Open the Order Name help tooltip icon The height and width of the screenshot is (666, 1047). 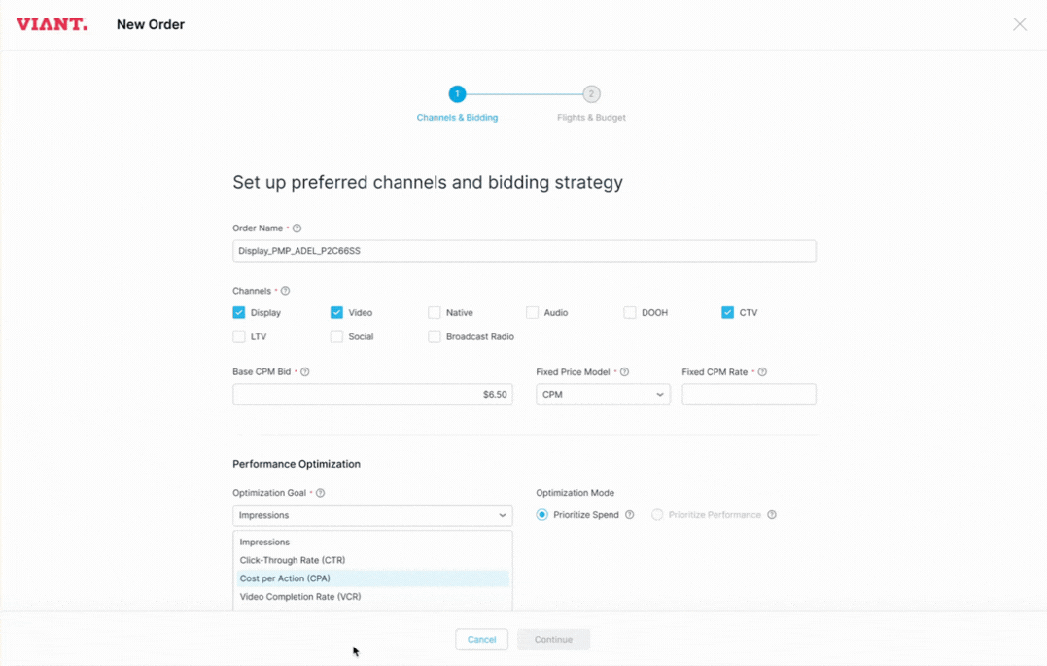pos(296,228)
